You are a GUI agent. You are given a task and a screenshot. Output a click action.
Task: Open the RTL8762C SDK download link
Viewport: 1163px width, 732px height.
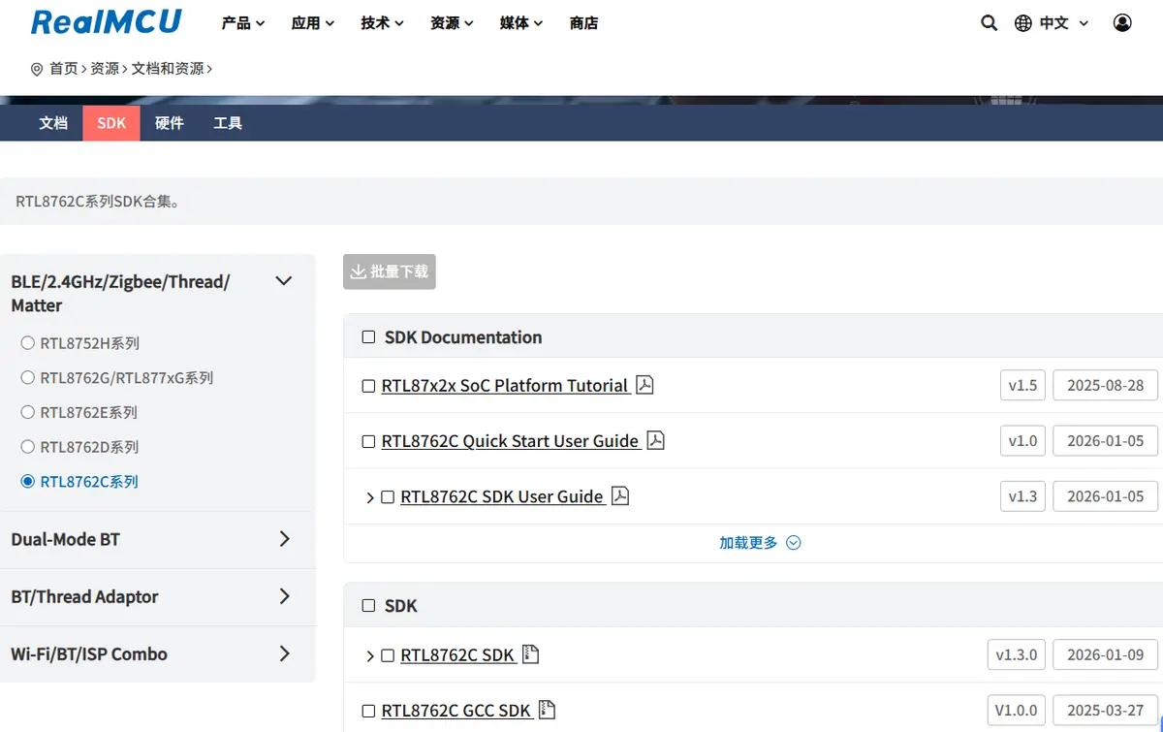coord(457,655)
